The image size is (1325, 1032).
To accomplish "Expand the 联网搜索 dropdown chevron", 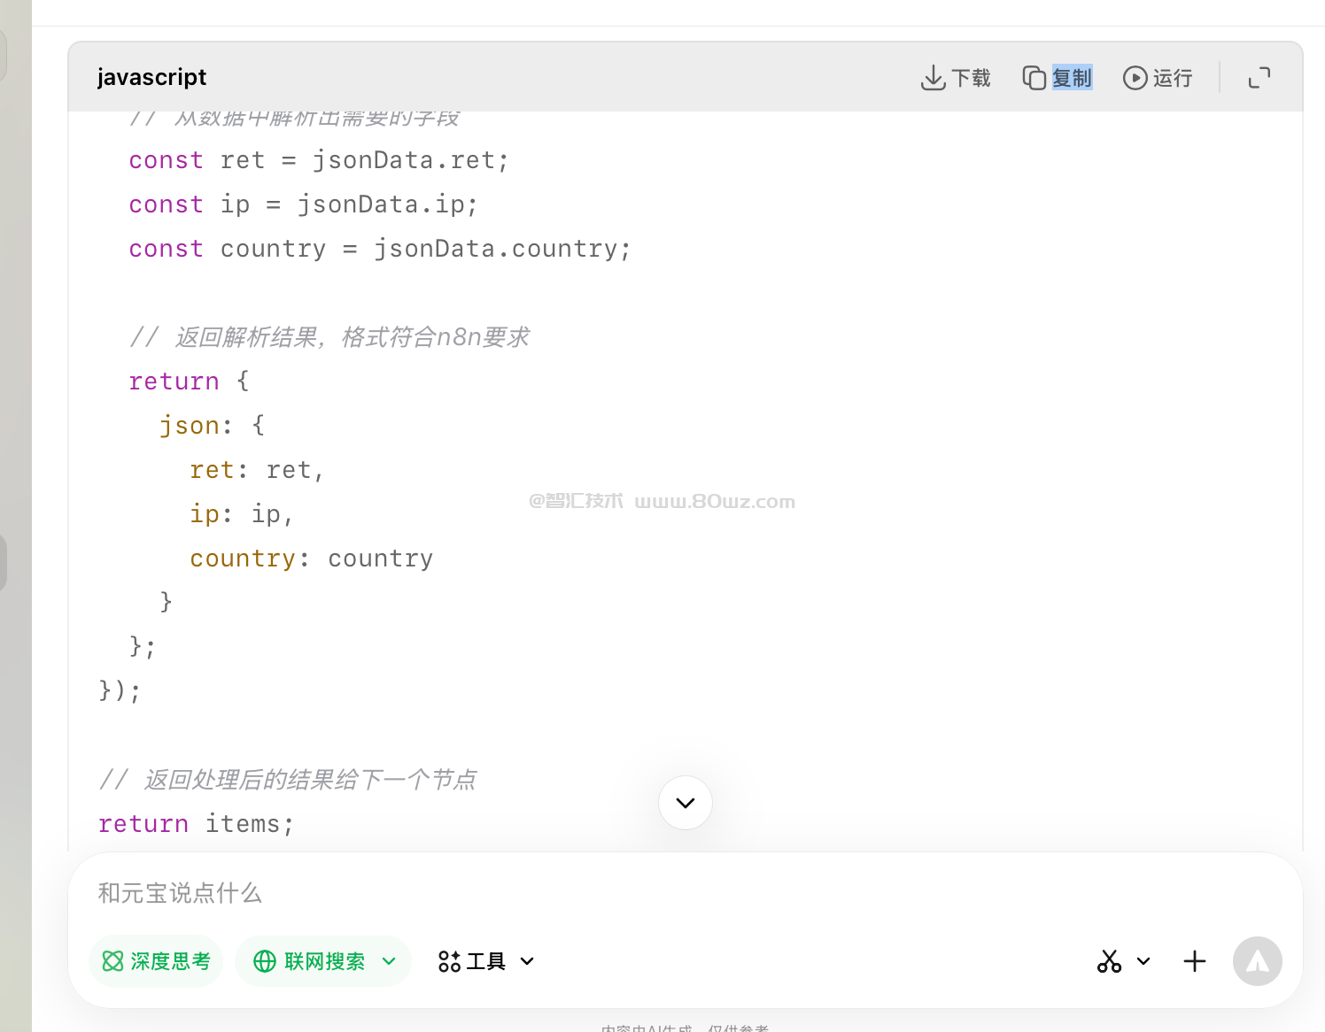I will (x=389, y=961).
